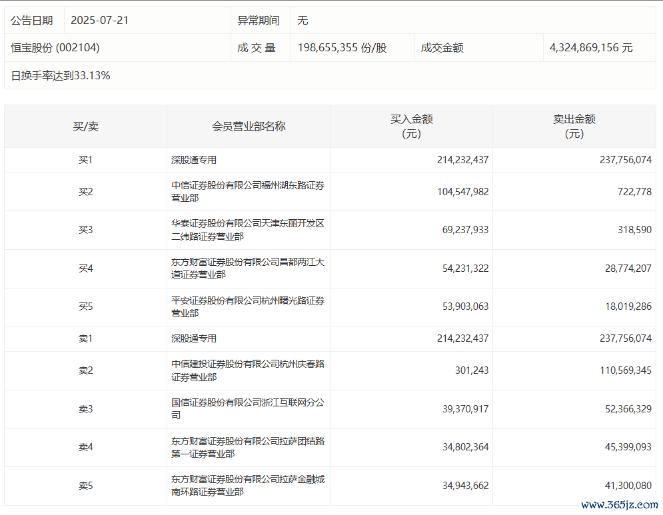
Task: Click 东方财富证券拉萨团结路第一证券营业部 name cell
Action: (x=248, y=447)
